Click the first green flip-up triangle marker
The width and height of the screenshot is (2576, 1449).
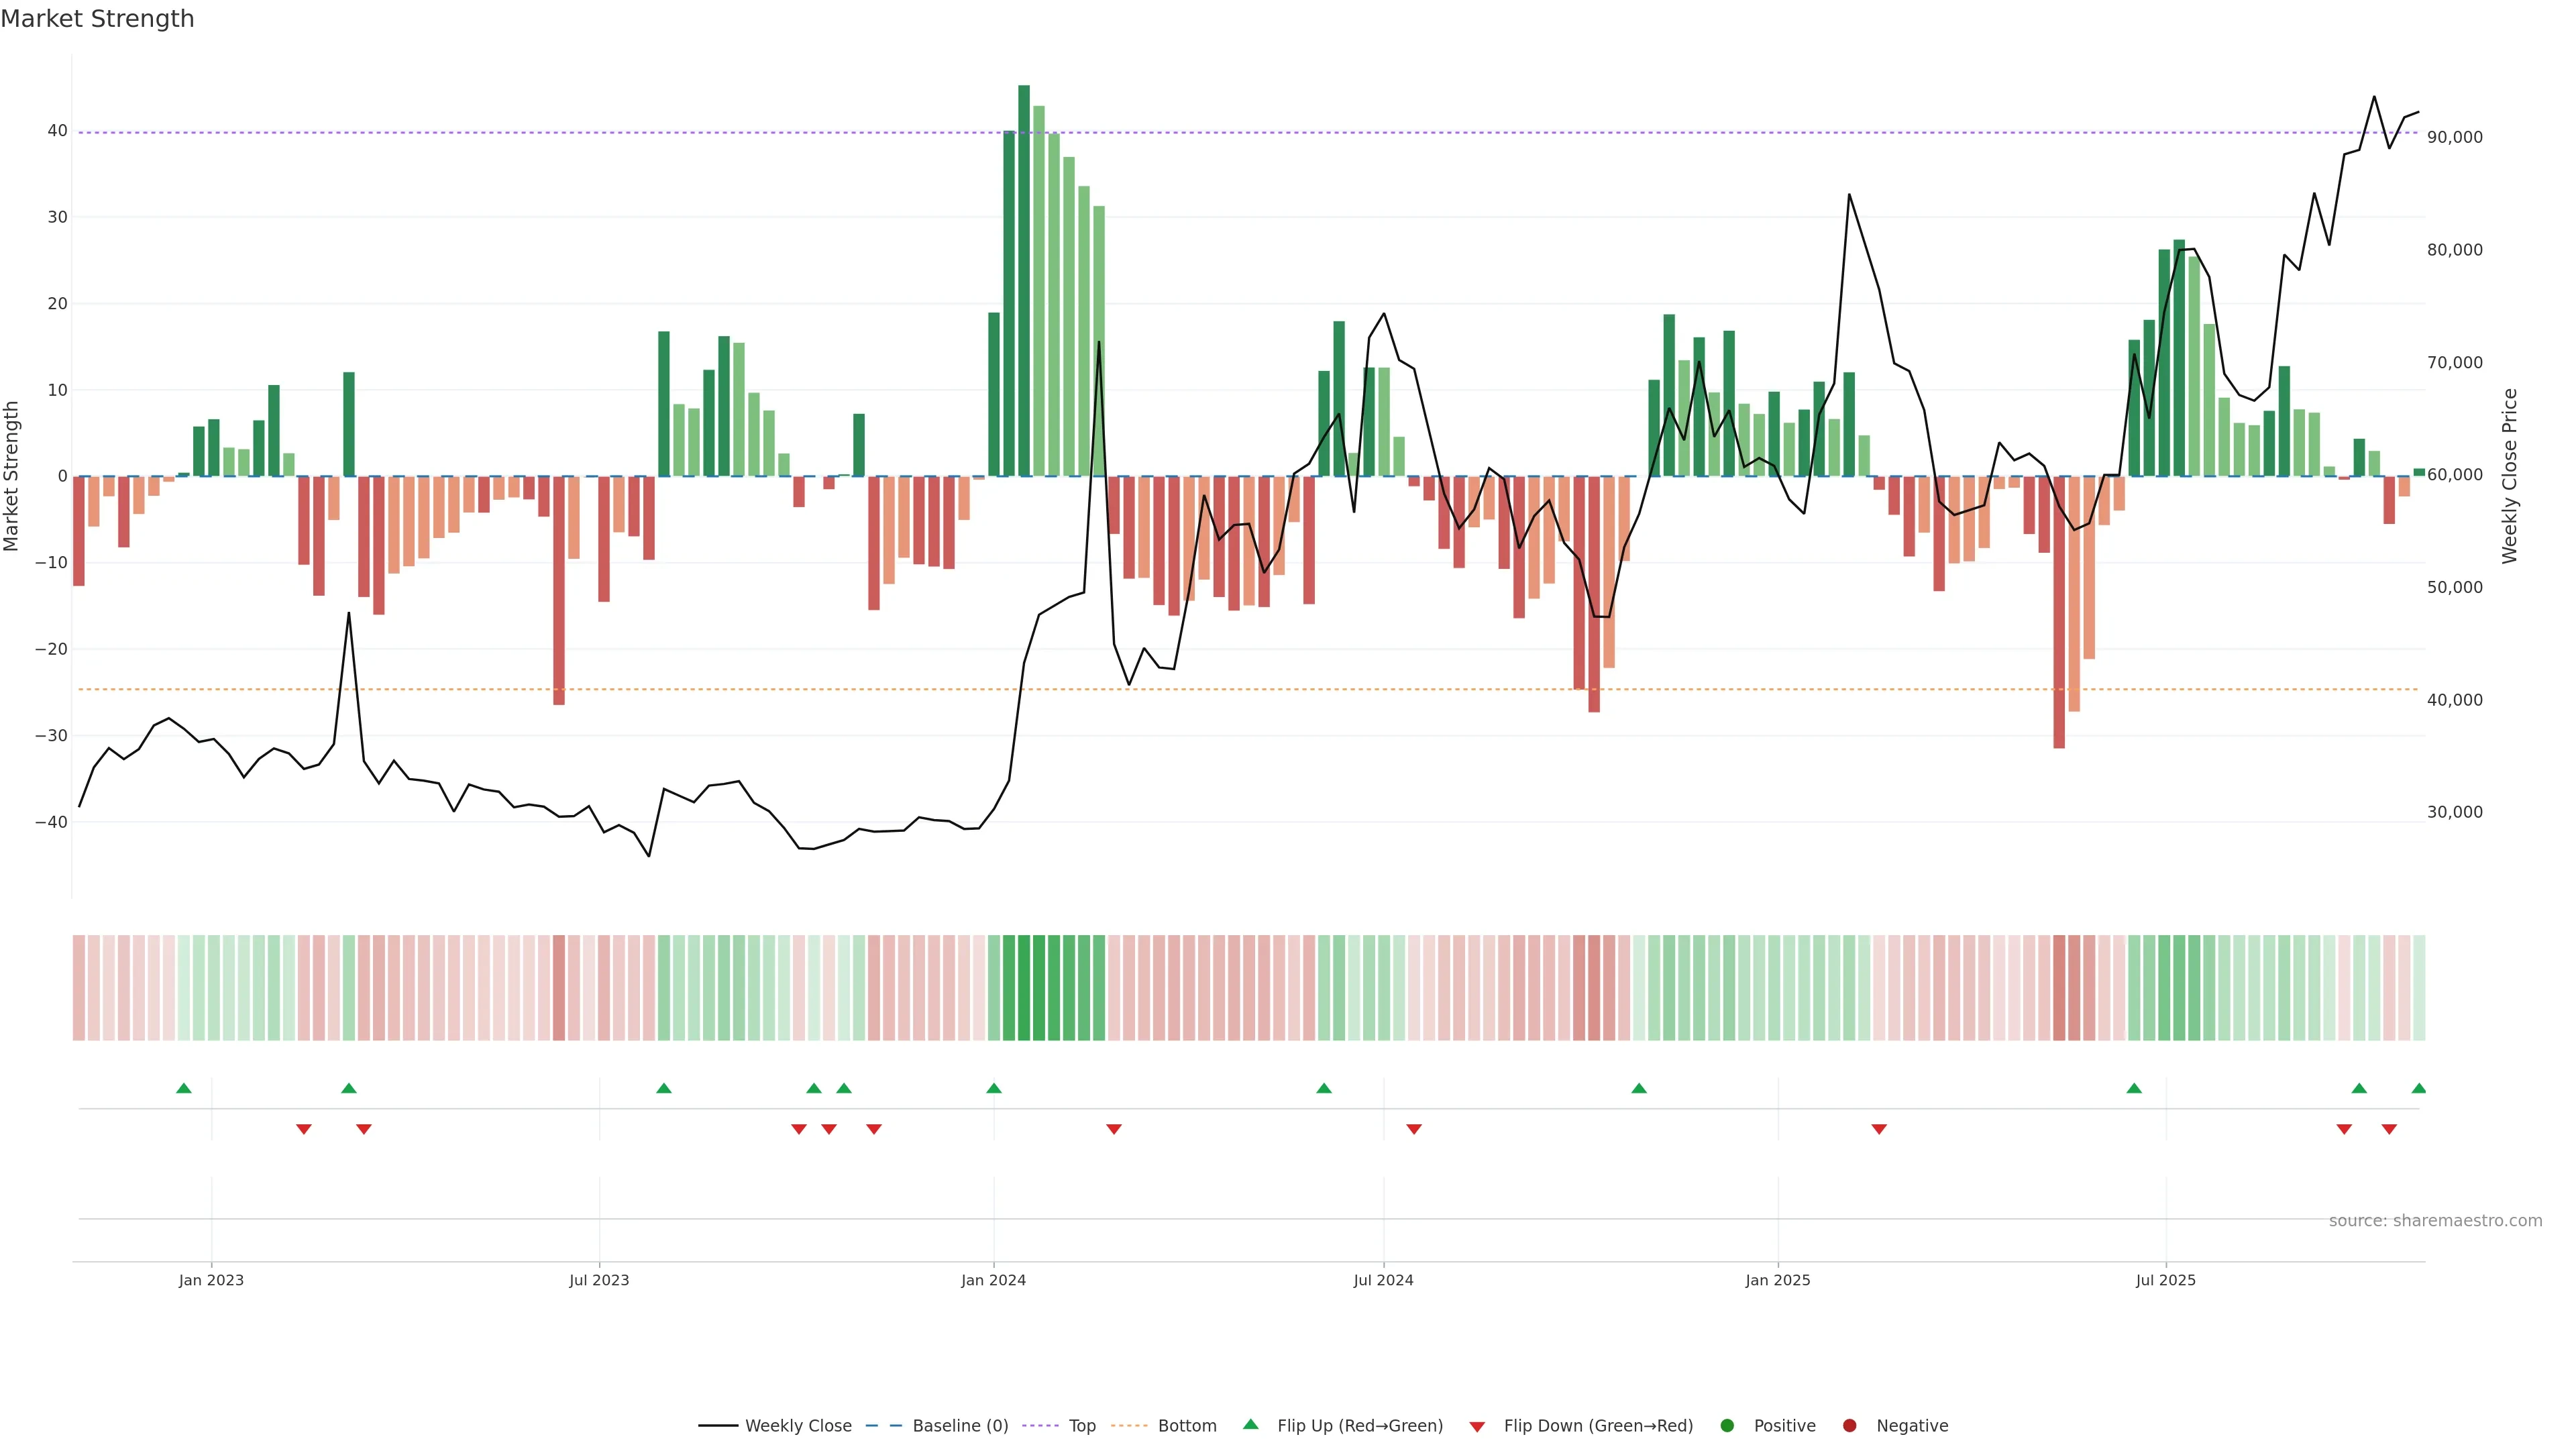click(184, 1088)
